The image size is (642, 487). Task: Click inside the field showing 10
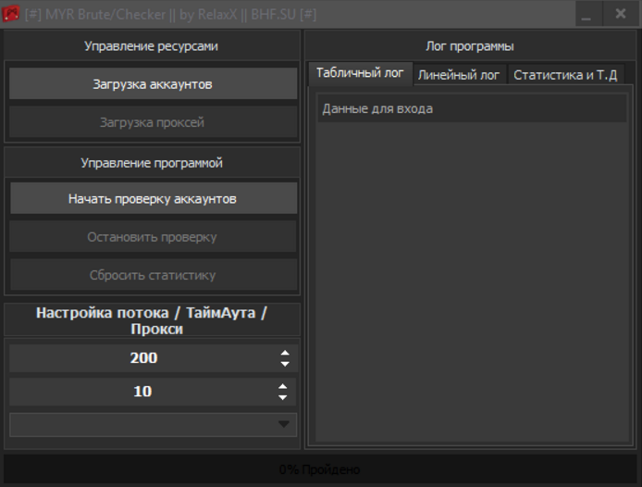pyautogui.click(x=143, y=392)
